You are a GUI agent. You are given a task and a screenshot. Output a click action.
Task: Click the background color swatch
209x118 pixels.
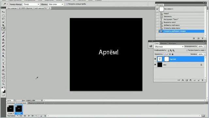click(4, 92)
